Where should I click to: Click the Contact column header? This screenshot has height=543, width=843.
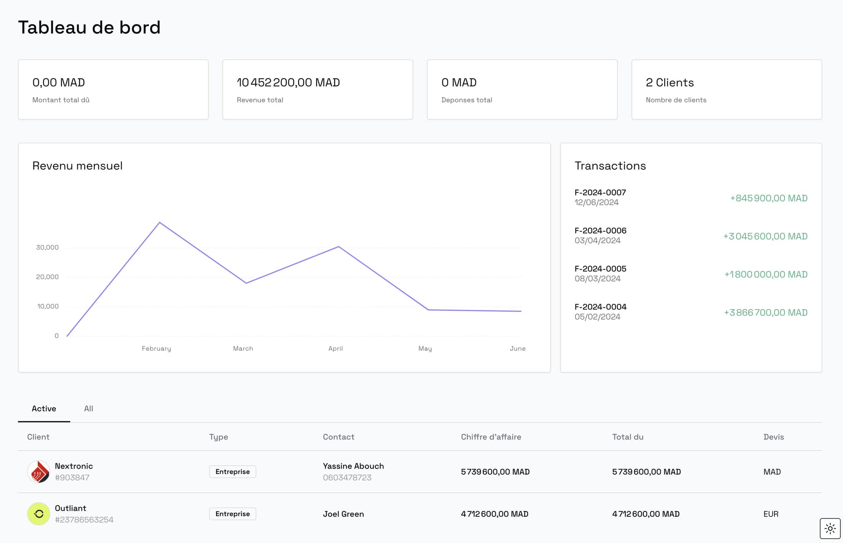(339, 437)
